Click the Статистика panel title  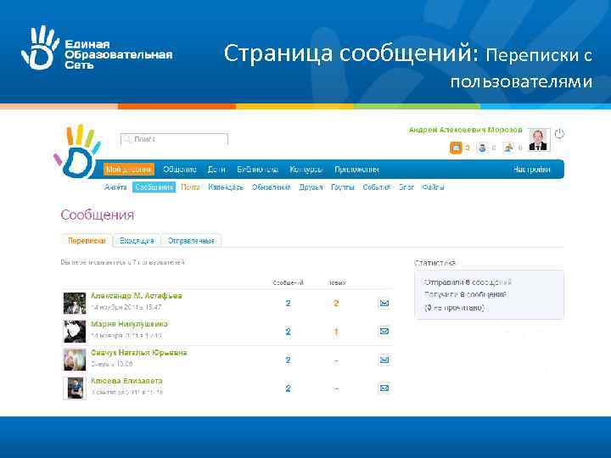click(434, 263)
